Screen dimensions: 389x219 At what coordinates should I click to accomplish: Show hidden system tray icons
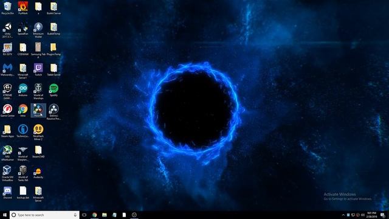343,215
